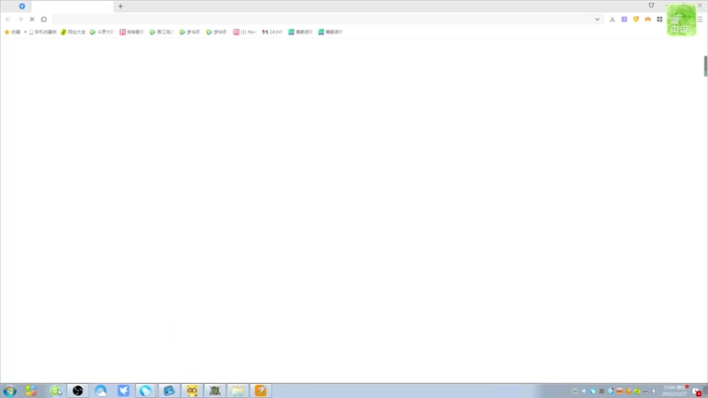Click the page vertical scrollbar thumb

click(705, 65)
